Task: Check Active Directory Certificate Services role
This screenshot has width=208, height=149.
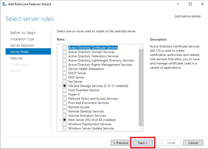Action: coord(65,48)
